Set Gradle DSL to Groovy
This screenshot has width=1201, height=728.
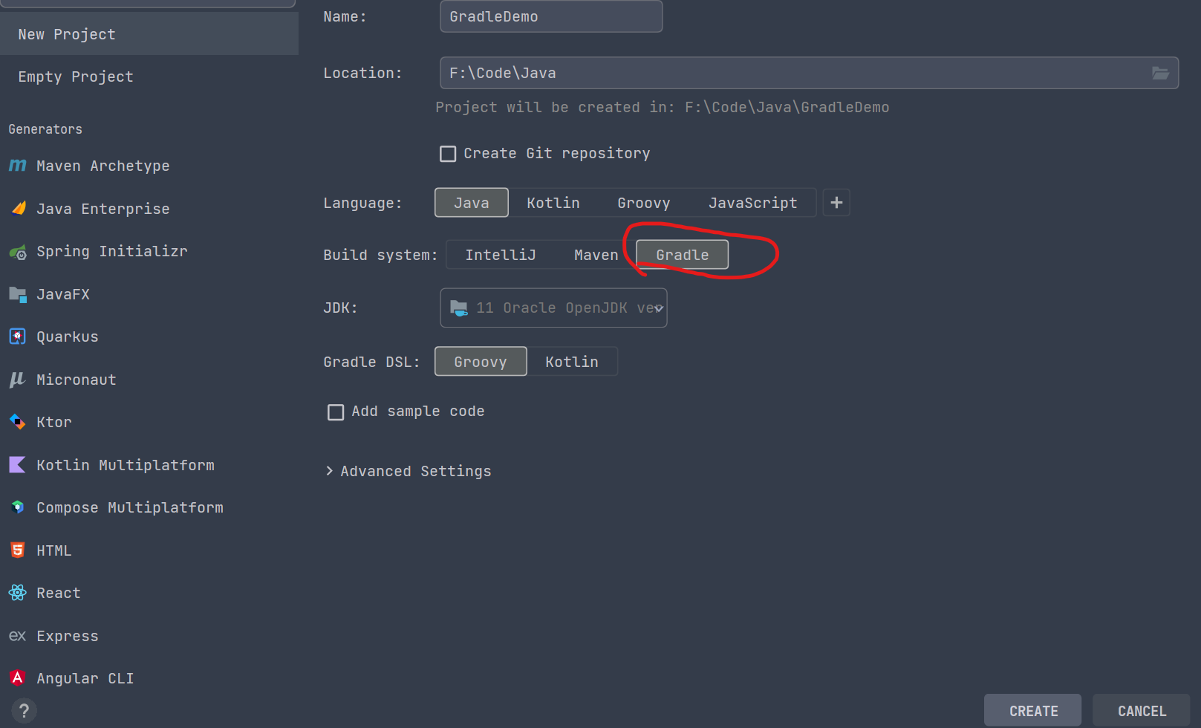point(481,362)
